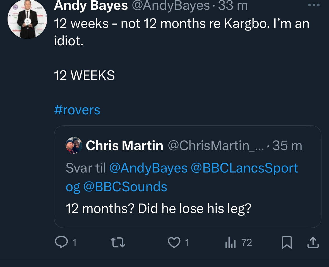This screenshot has width=329, height=267.
Task: Open the quoted tweet's 35 m timestamp
Action: [287, 146]
